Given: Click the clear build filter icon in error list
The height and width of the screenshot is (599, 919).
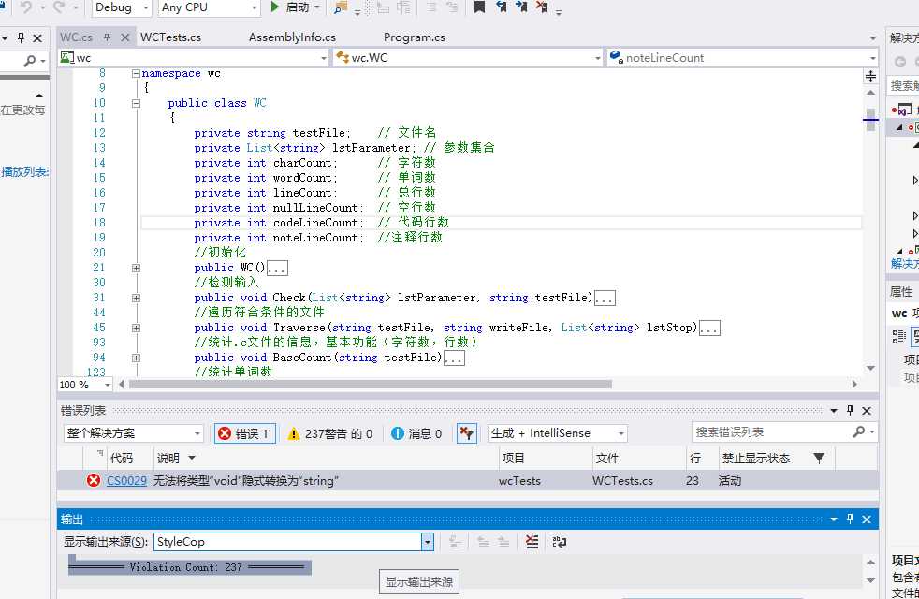Looking at the screenshot, I should (466, 433).
